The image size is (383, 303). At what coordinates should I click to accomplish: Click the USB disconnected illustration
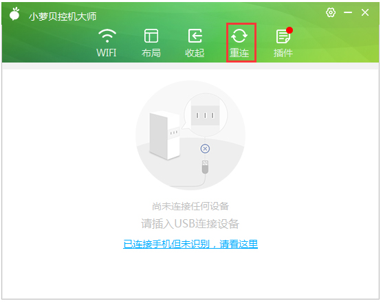[x=190, y=135]
